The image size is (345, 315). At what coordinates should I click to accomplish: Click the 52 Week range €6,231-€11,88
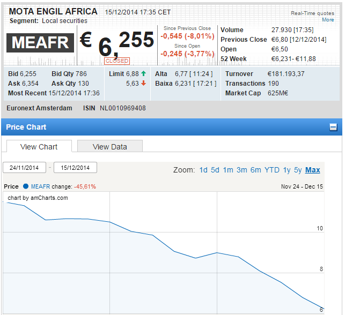[293, 58]
